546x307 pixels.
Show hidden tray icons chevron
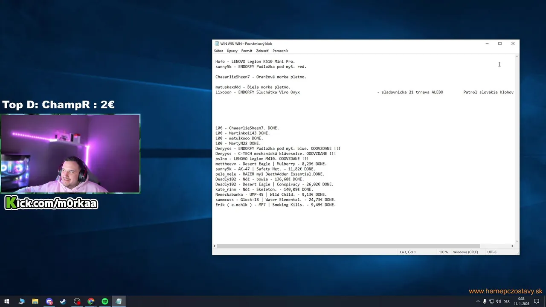478,301
